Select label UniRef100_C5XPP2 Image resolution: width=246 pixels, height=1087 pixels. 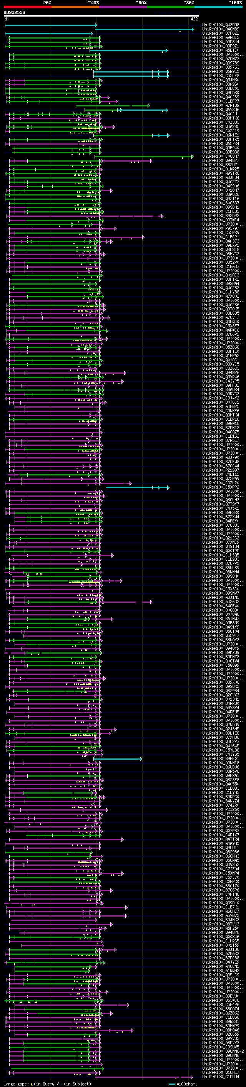tap(221, 487)
